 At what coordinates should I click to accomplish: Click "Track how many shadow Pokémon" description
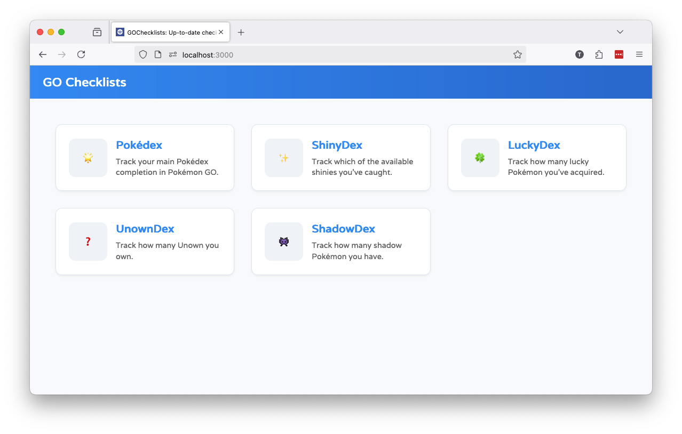356,251
